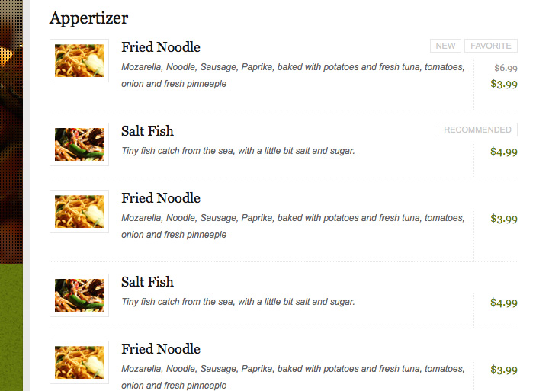536x391 pixels.
Task: Select the RECOMMENDED badge on Salt Fish
Action: pos(477,130)
